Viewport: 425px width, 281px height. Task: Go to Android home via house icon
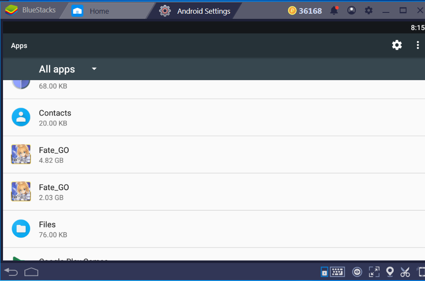point(31,272)
